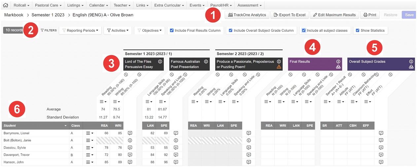
Task: Open info icon for Lord of The Flies activity
Action: click(160, 61)
